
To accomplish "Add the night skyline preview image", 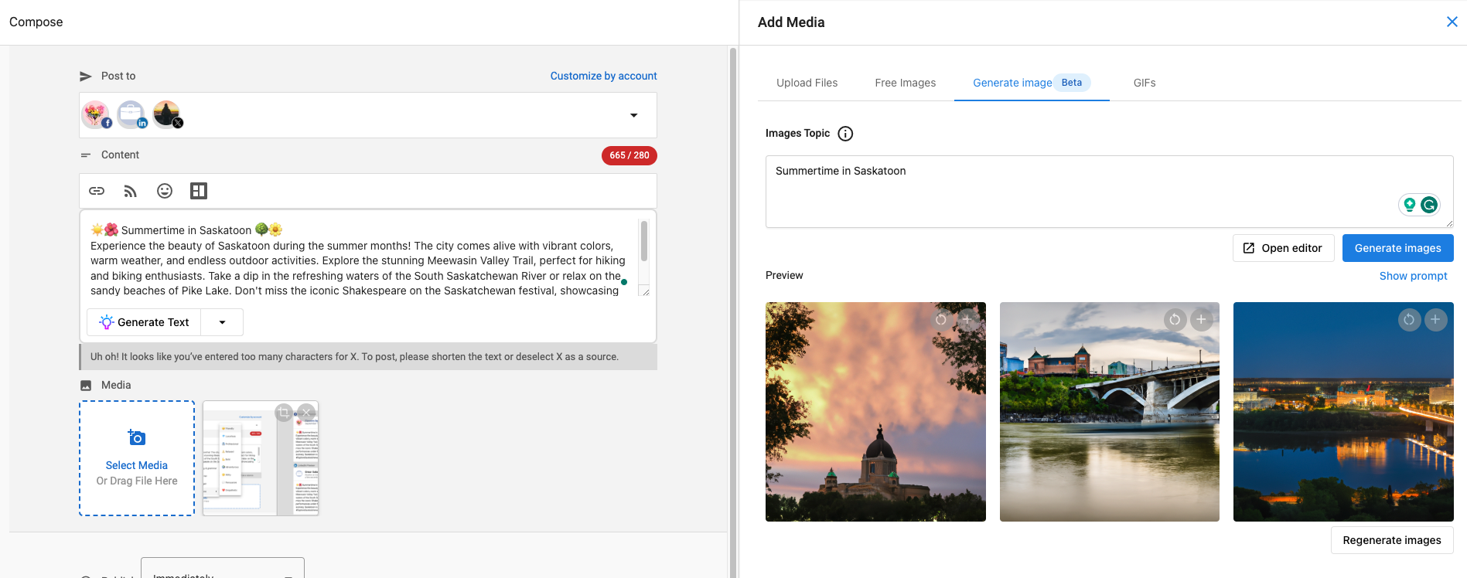I will 1435,320.
